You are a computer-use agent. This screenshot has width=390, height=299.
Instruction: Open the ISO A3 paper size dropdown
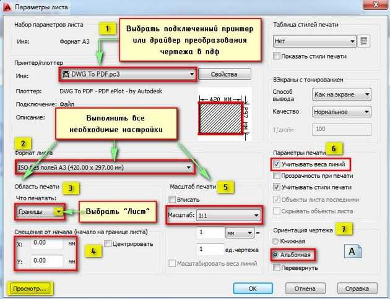[x=105, y=167]
